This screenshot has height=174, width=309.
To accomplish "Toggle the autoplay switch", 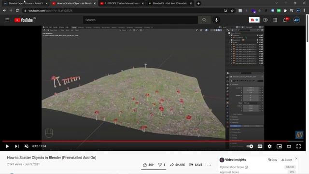I will (x=250, y=146).
